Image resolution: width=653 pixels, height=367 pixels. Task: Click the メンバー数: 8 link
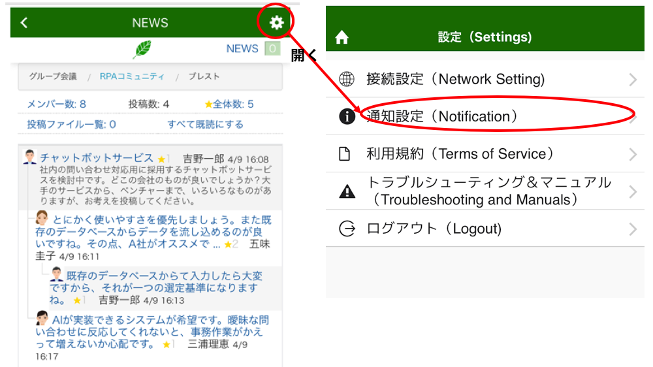[56, 104]
